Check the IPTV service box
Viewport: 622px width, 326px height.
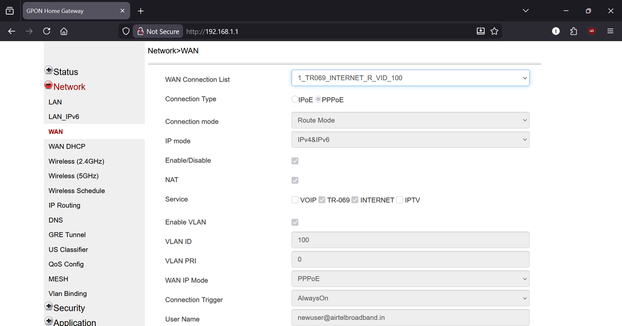point(399,200)
